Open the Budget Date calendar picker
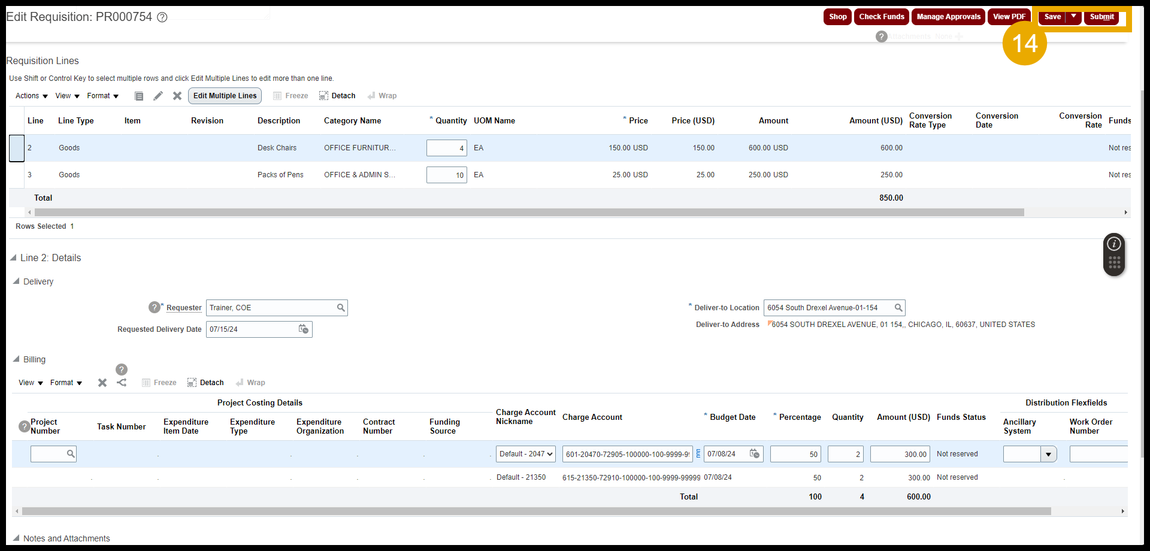Image resolution: width=1150 pixels, height=551 pixels. (755, 454)
